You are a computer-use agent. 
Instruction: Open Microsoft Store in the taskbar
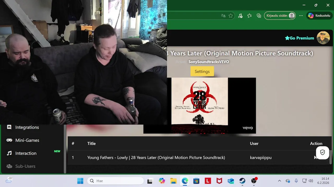tap(196, 181)
